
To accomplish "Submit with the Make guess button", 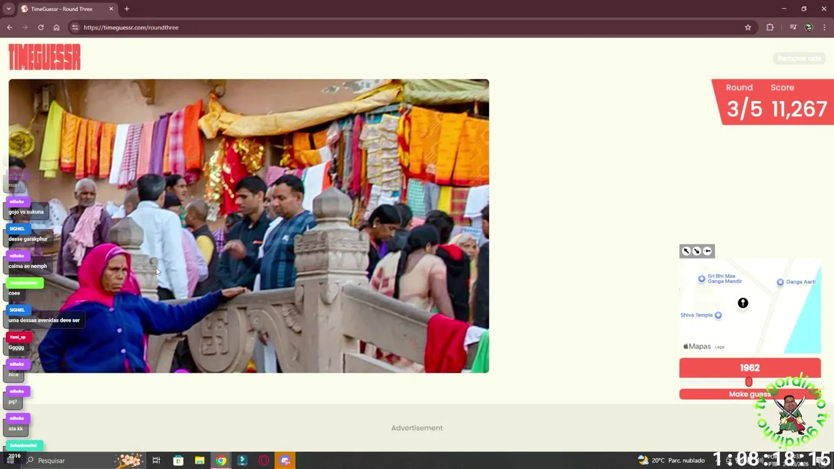I will pyautogui.click(x=750, y=394).
